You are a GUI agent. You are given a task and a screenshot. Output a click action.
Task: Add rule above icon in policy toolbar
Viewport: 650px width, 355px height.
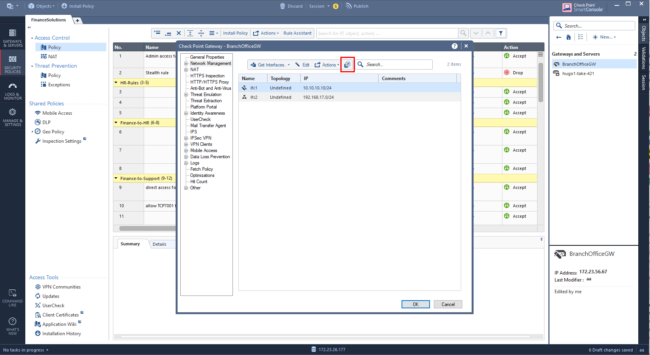[157, 33]
